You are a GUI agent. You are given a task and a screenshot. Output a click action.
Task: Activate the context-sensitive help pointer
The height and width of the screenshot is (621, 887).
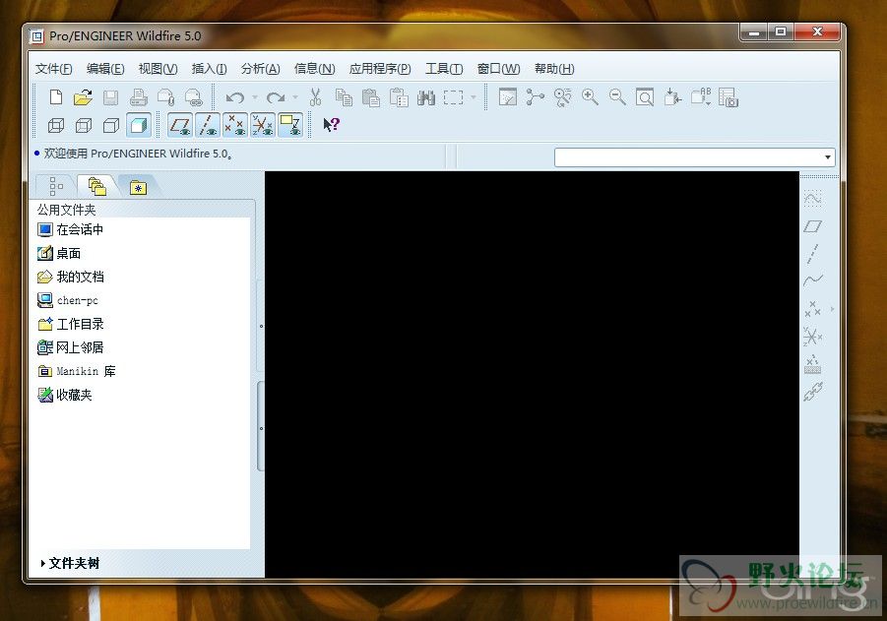click(331, 124)
